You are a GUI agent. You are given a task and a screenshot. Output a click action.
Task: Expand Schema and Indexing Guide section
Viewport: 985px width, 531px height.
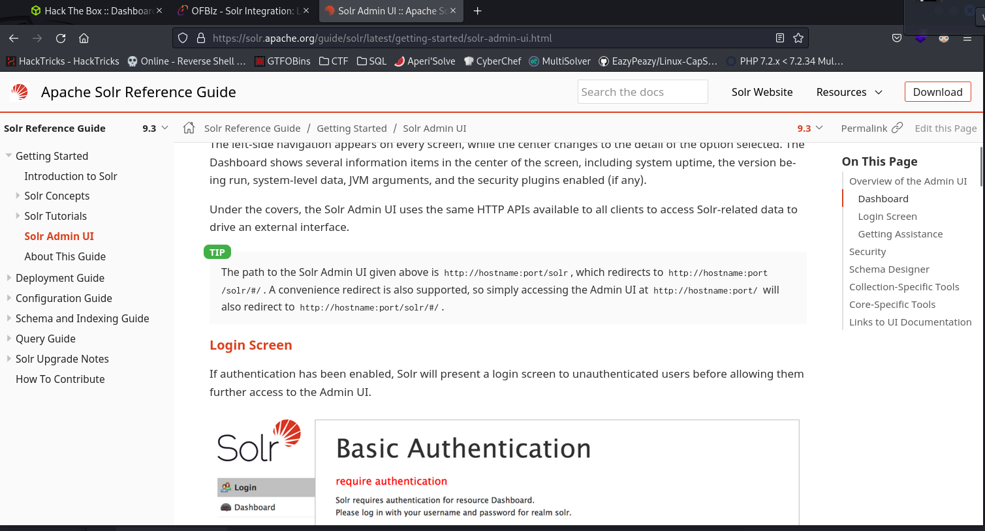[x=8, y=318]
